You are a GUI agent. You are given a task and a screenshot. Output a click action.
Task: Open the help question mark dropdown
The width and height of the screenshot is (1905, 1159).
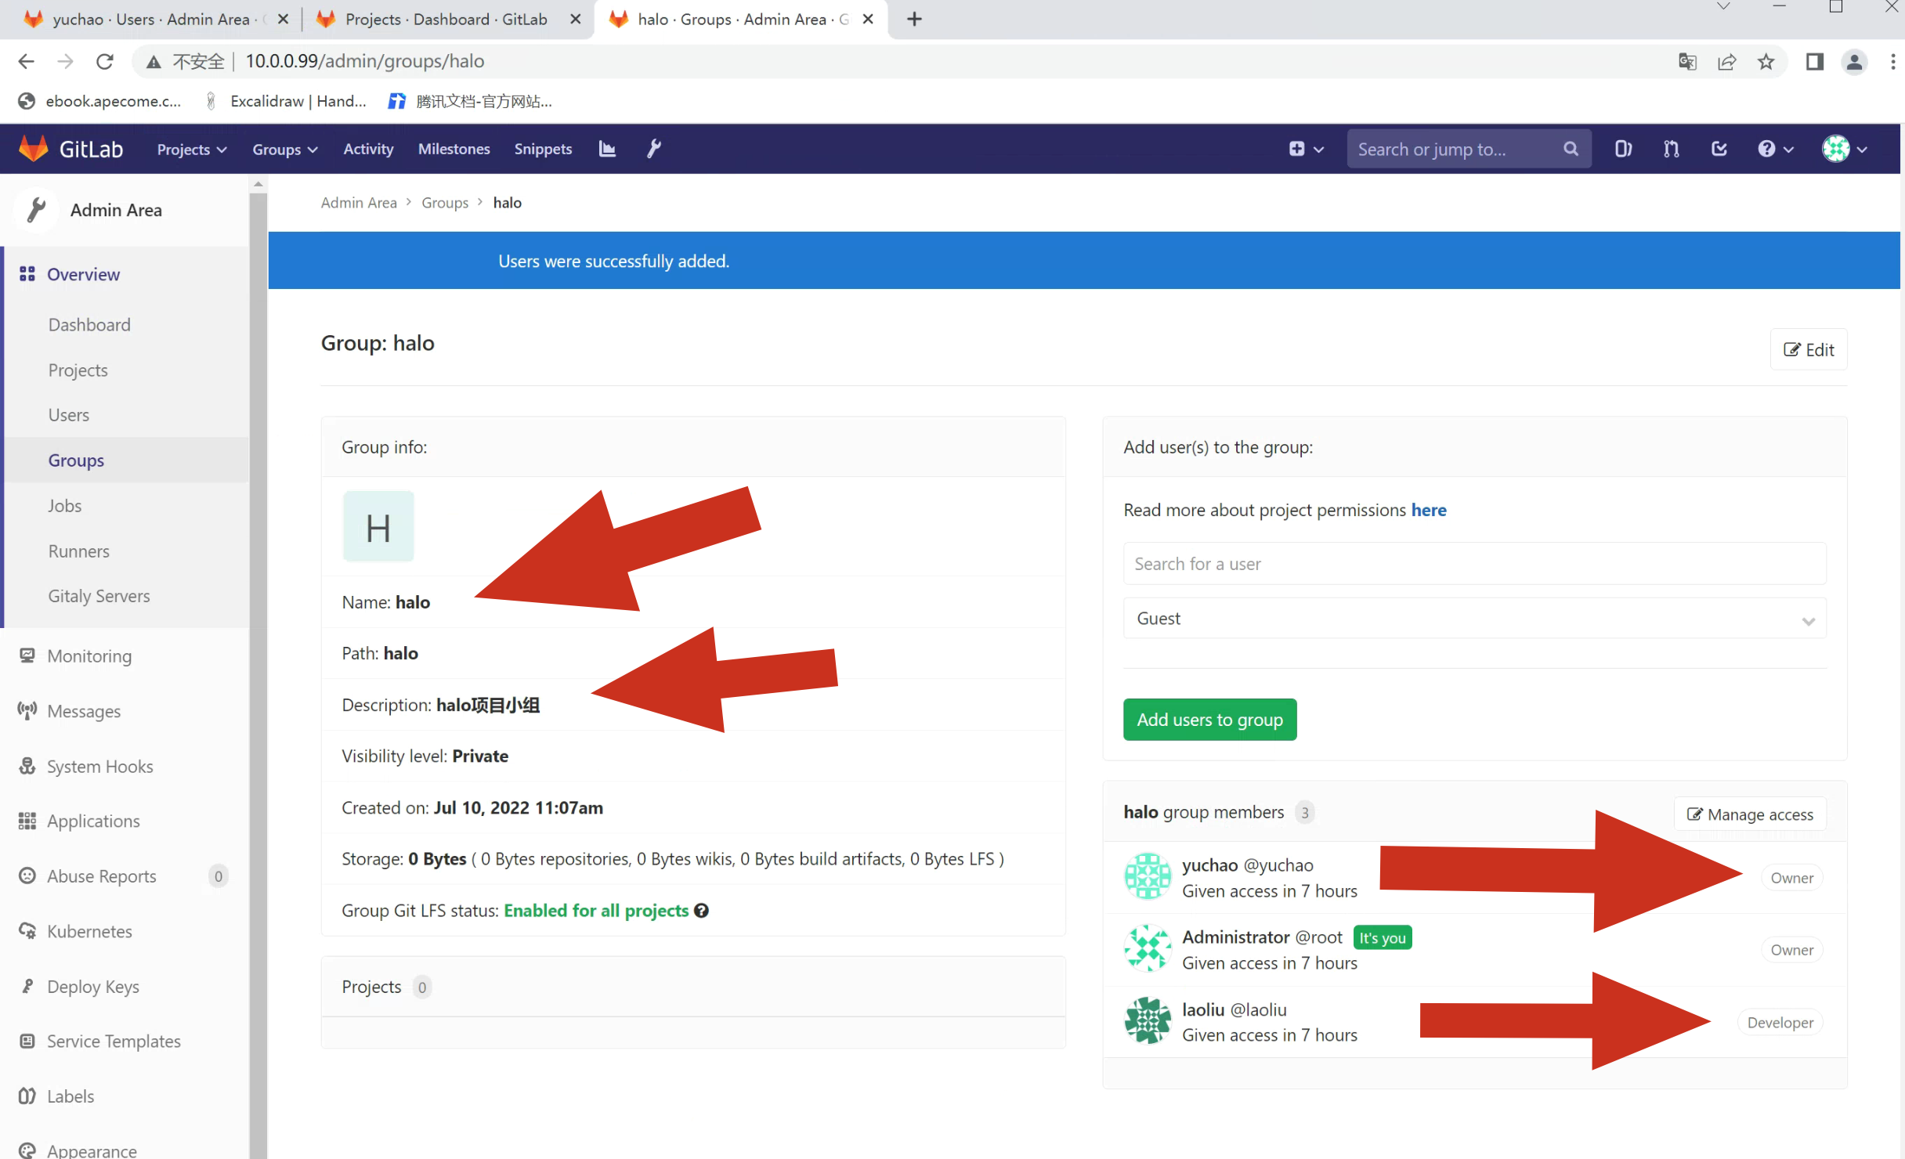click(1774, 149)
